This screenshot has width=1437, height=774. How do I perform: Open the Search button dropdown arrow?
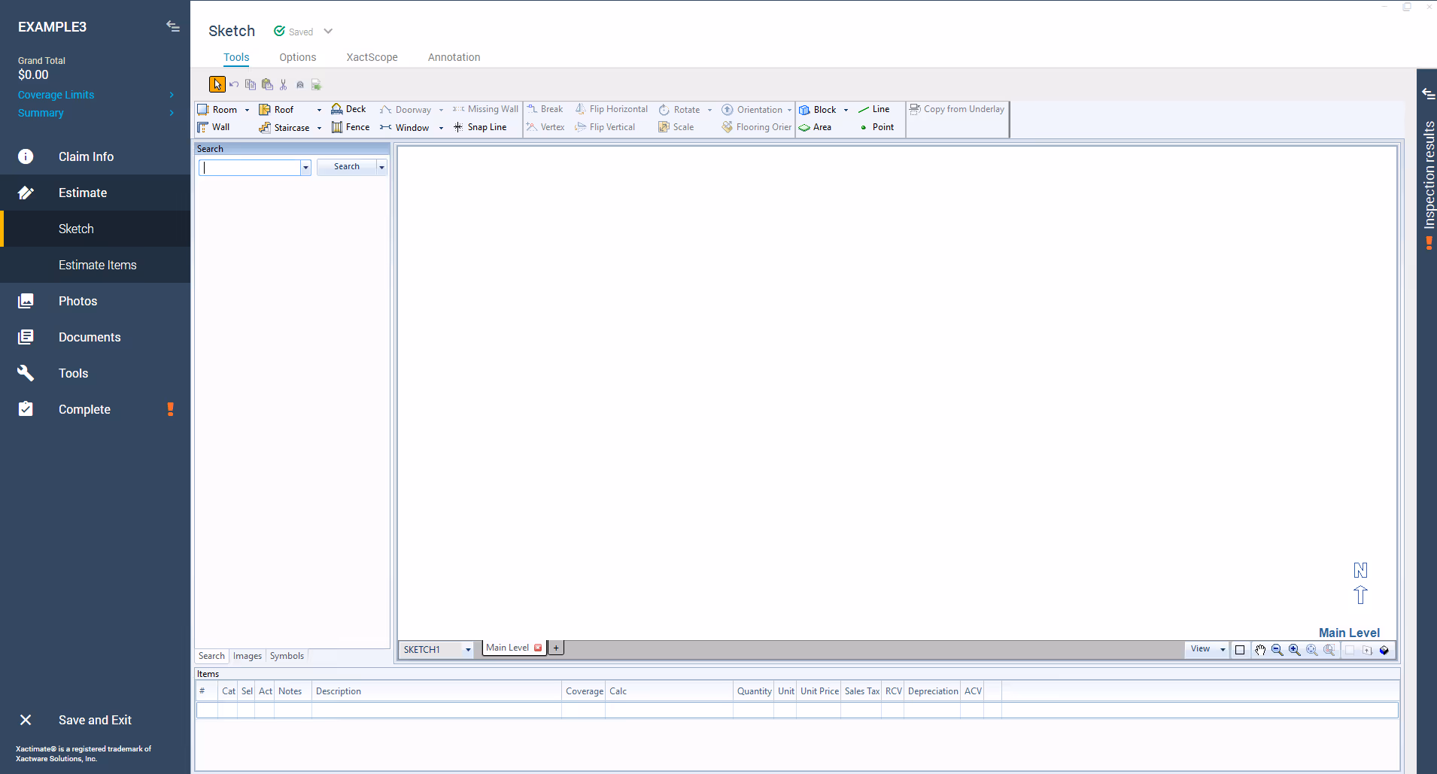tap(381, 167)
